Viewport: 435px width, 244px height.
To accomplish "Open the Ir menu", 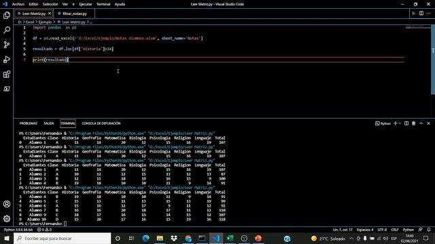I will click(73, 4).
